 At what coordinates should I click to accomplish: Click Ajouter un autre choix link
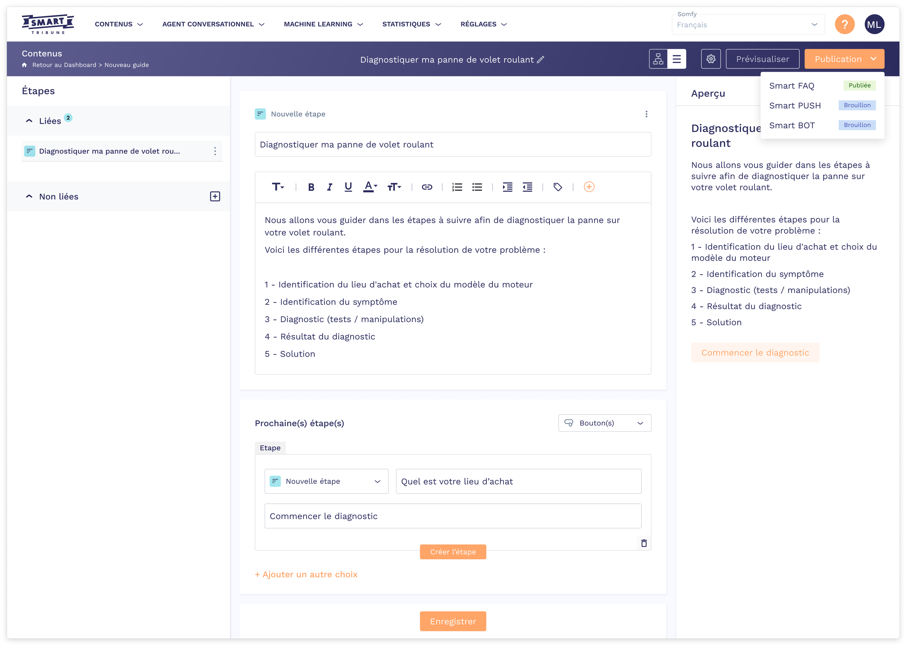tap(306, 574)
